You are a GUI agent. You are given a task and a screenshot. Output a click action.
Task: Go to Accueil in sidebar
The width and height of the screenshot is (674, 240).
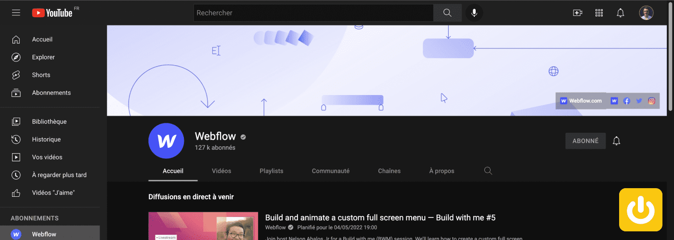[50, 39]
